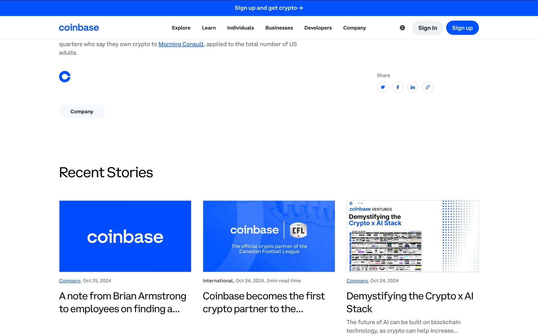Open the Coinbase CFL partnership story thumbnail
Image resolution: width=538 pixels, height=336 pixels.
point(269,236)
